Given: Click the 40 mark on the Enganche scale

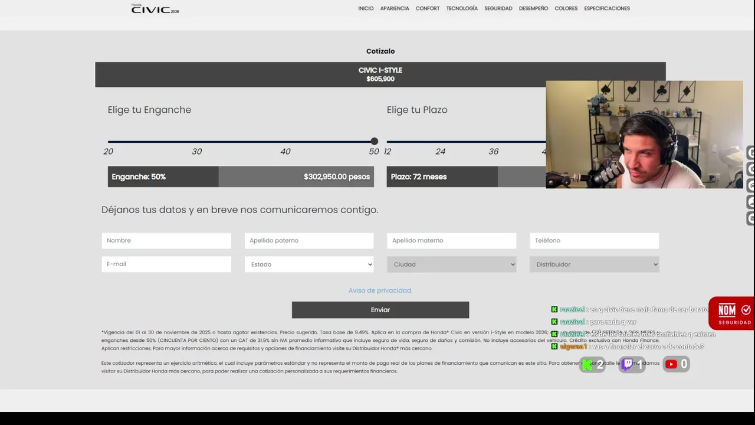Looking at the screenshot, I should pos(285,152).
